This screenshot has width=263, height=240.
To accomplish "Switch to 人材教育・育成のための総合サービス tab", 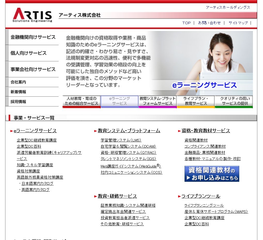I will [x=81, y=102].
